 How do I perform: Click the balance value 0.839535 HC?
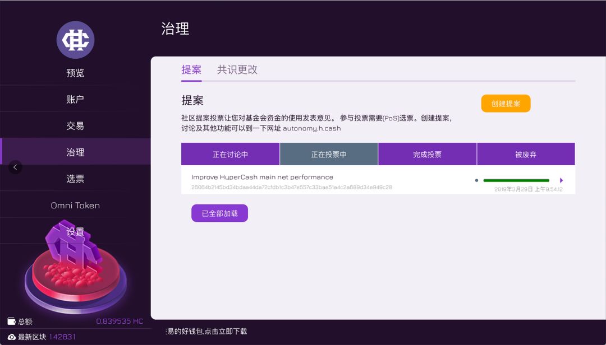pos(120,321)
